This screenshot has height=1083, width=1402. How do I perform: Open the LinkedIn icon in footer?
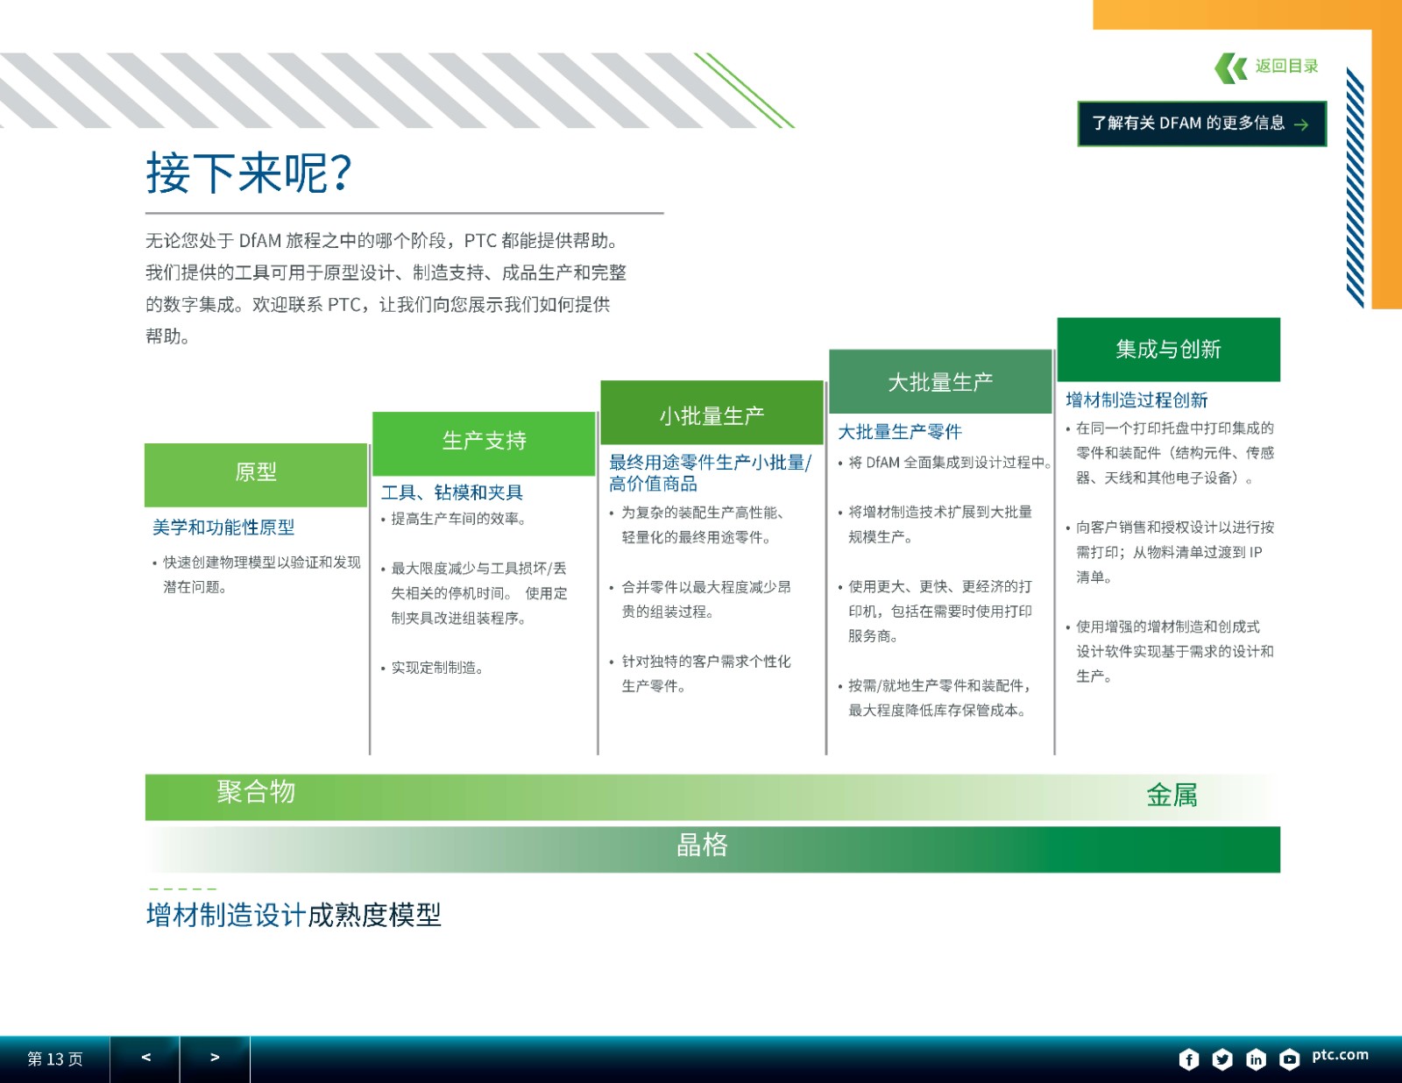pyautogui.click(x=1256, y=1059)
